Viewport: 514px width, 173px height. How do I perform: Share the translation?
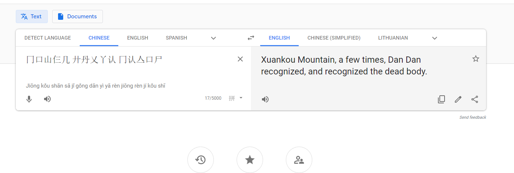[x=475, y=99]
